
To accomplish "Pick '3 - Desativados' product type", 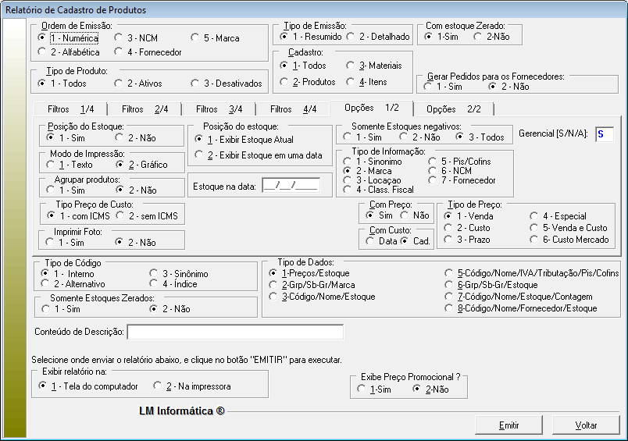I will (x=195, y=83).
